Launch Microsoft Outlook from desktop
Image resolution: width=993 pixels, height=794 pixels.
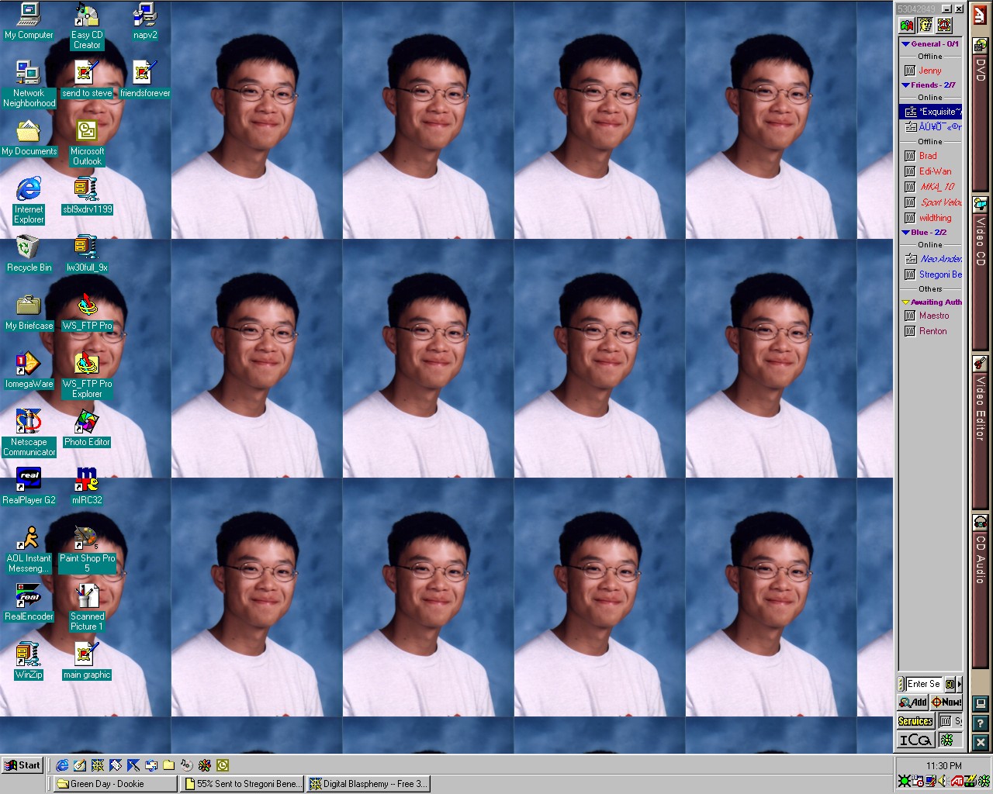(x=87, y=143)
